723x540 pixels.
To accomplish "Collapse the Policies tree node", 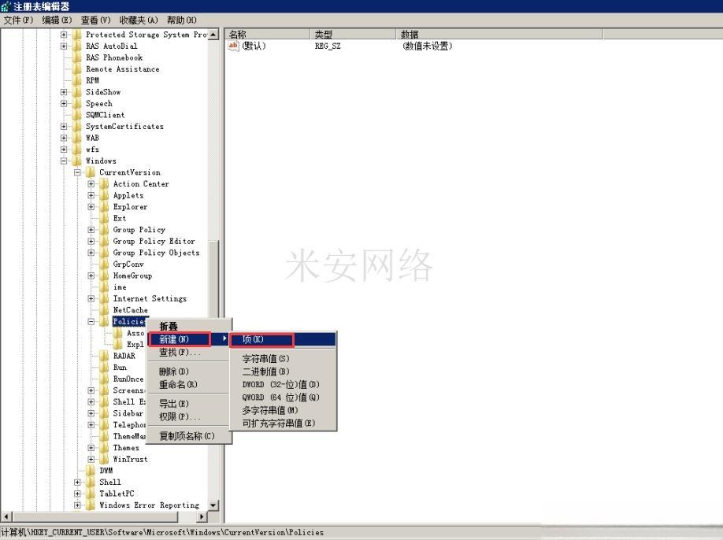I will tap(91, 322).
